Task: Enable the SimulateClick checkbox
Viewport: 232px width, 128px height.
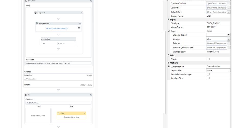Action: [x=208, y=78]
